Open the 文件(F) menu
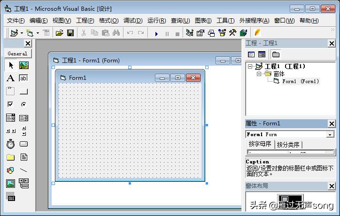 [x=16, y=20]
